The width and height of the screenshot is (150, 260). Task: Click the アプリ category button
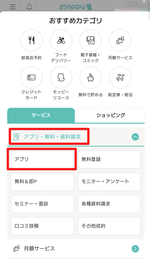tap(42, 159)
